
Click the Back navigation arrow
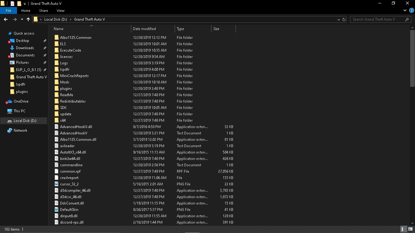pos(5,19)
